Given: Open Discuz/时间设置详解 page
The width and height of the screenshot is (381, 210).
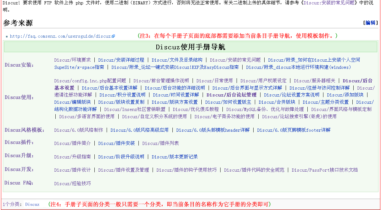Looking at the screenshot, I should tap(176, 95).
